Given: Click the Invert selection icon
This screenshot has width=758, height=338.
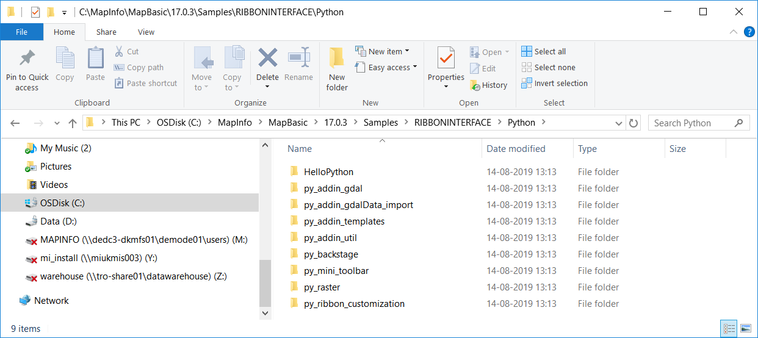Looking at the screenshot, I should [x=527, y=83].
